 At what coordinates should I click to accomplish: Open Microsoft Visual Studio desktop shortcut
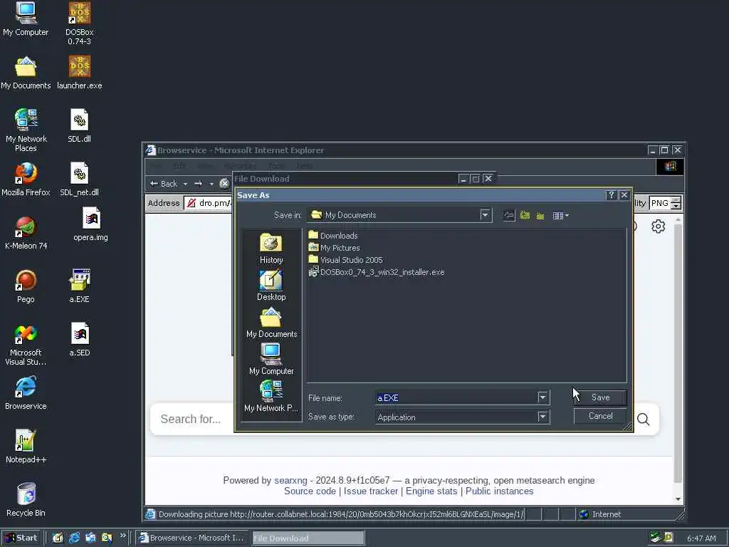click(26, 345)
